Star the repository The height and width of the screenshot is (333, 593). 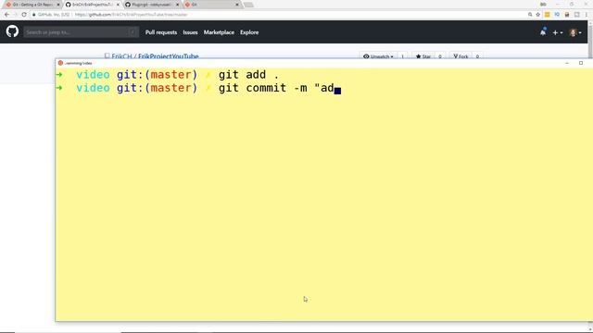pyautogui.click(x=423, y=55)
